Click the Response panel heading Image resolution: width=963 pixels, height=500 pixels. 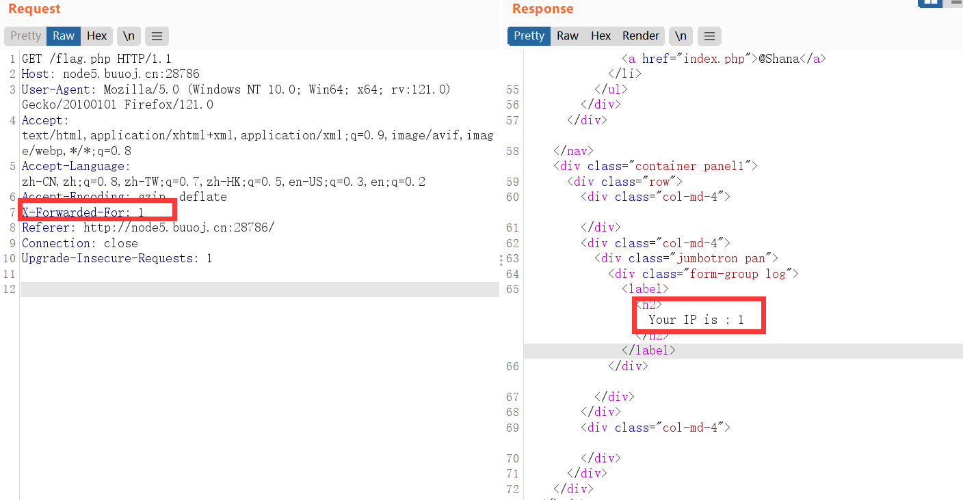[x=542, y=9]
